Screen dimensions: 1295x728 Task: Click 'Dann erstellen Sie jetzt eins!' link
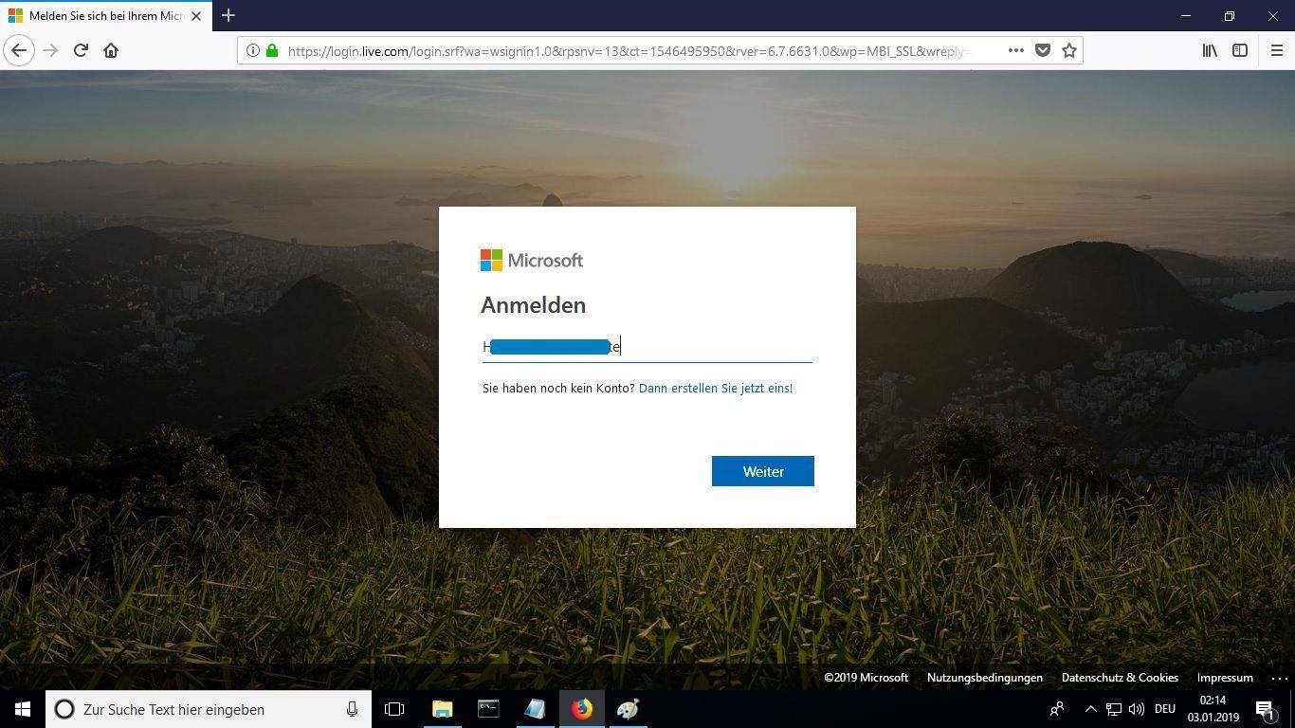point(715,388)
